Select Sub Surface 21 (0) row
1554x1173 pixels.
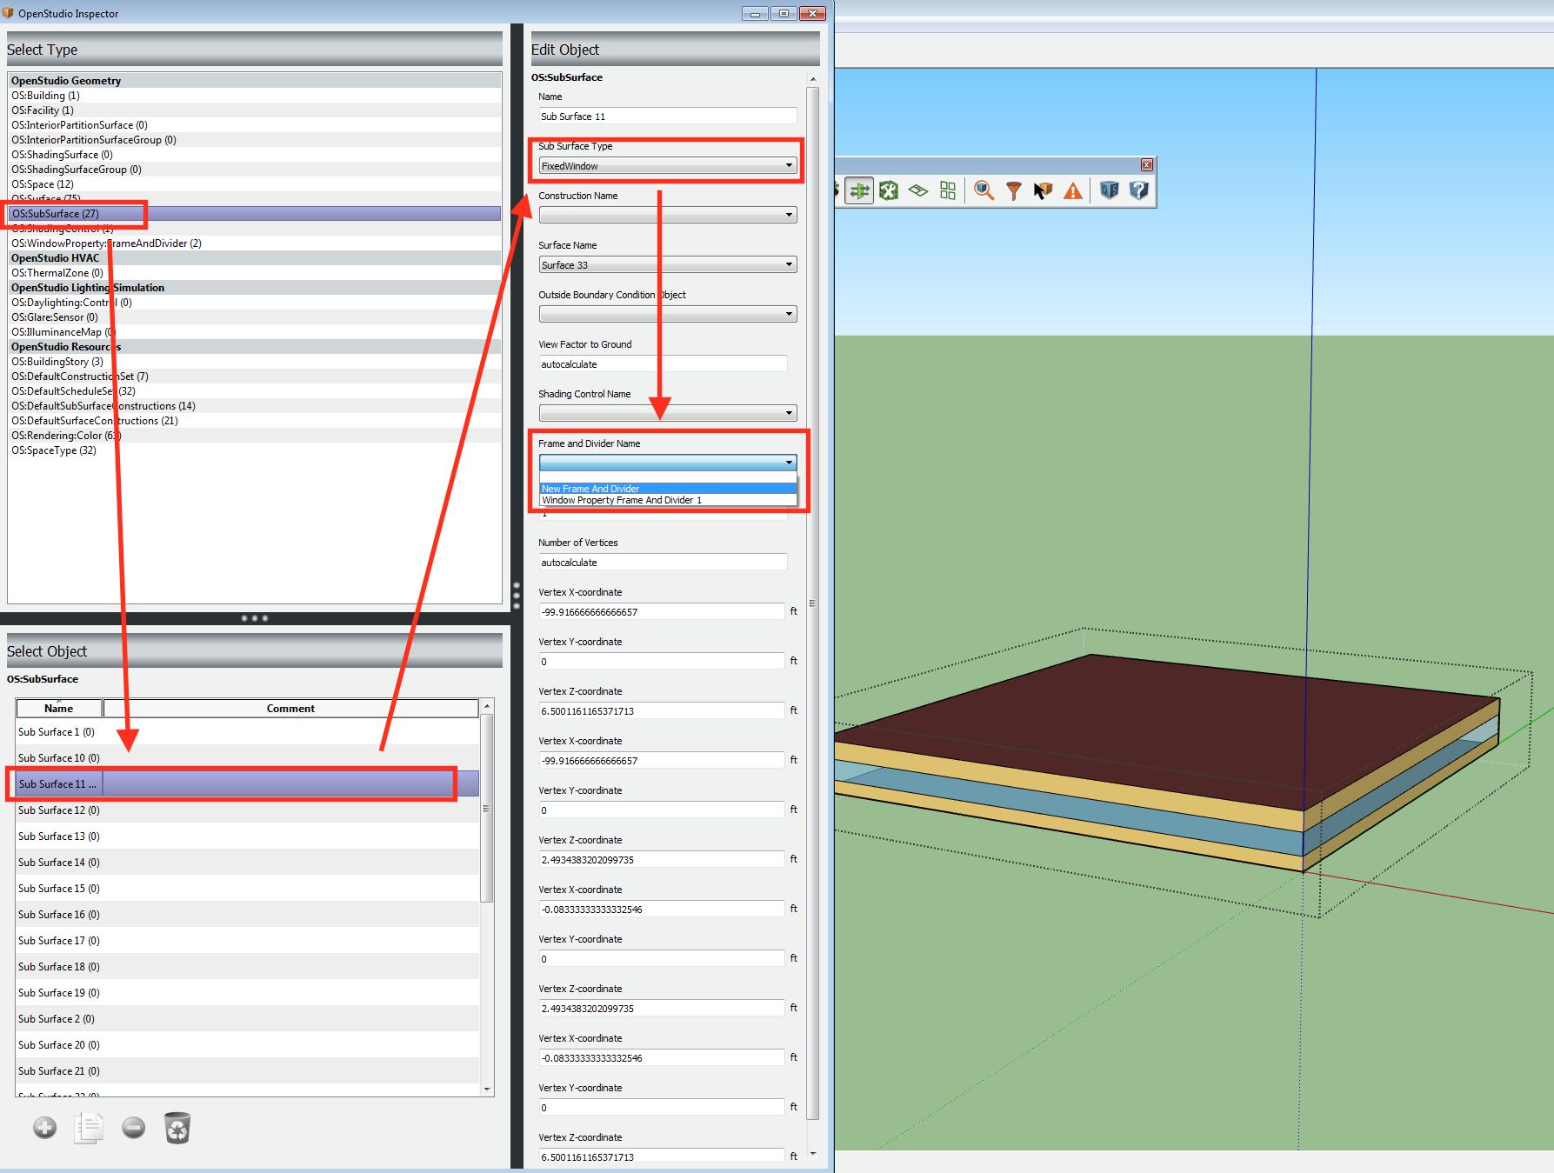[x=248, y=1071]
